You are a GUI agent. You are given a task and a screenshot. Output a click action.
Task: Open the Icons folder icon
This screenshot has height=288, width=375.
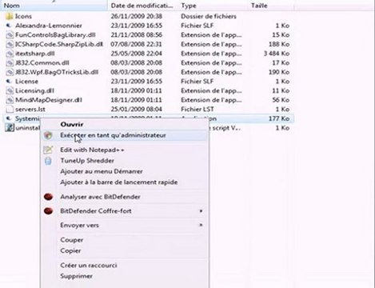click(x=9, y=17)
